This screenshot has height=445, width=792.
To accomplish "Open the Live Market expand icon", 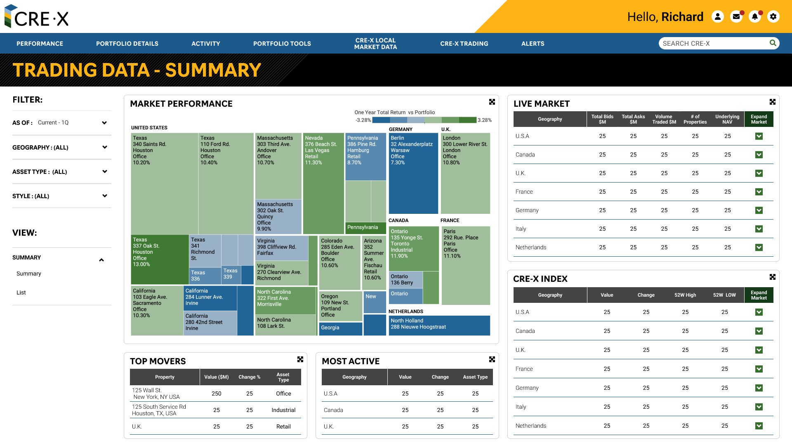I will coord(773,102).
